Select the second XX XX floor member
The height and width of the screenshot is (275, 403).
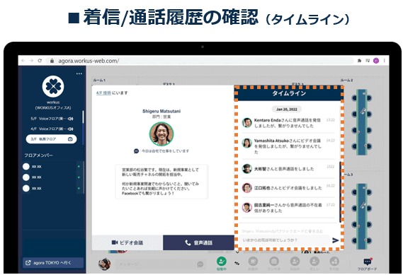pyautogui.click(x=52, y=177)
